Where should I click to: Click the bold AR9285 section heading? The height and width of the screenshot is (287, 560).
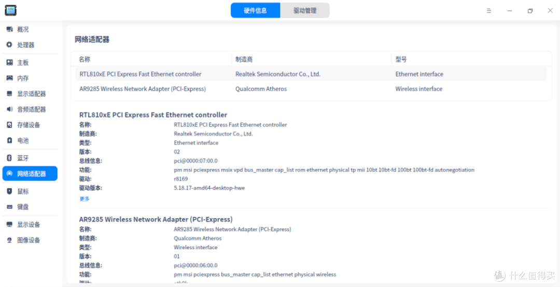tap(156, 219)
